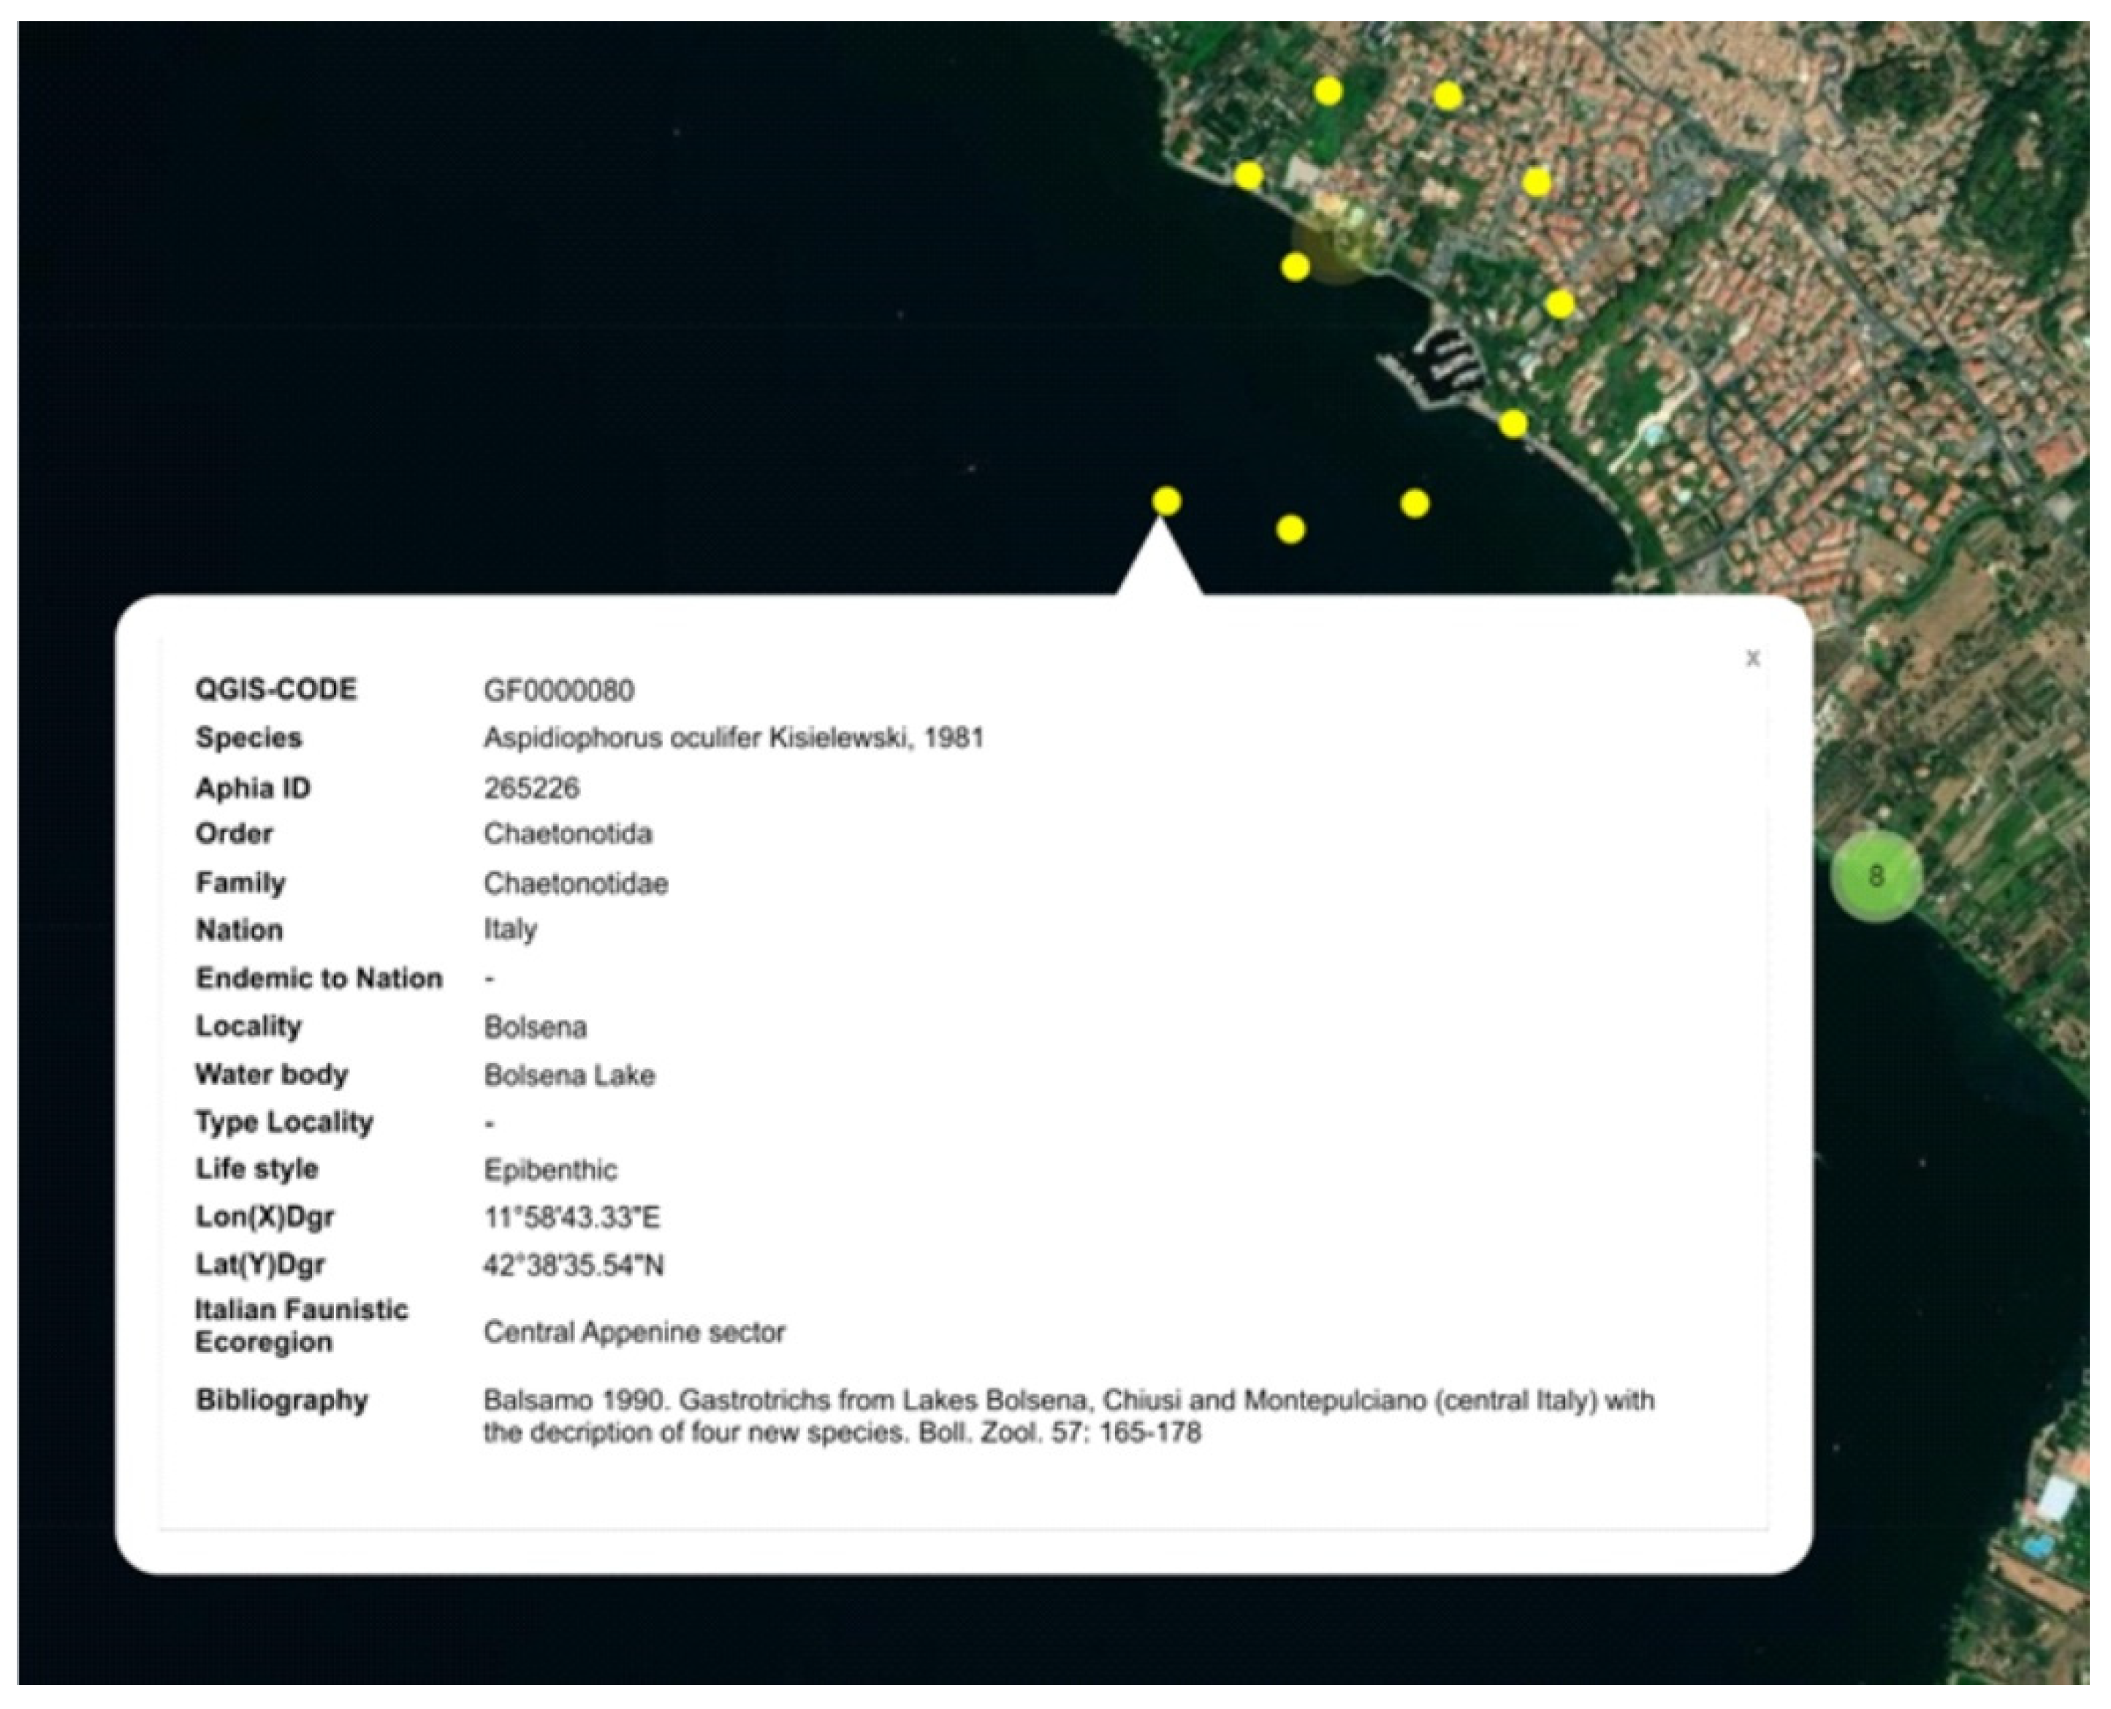
Task: Close the species info popup
Action: (x=1751, y=658)
